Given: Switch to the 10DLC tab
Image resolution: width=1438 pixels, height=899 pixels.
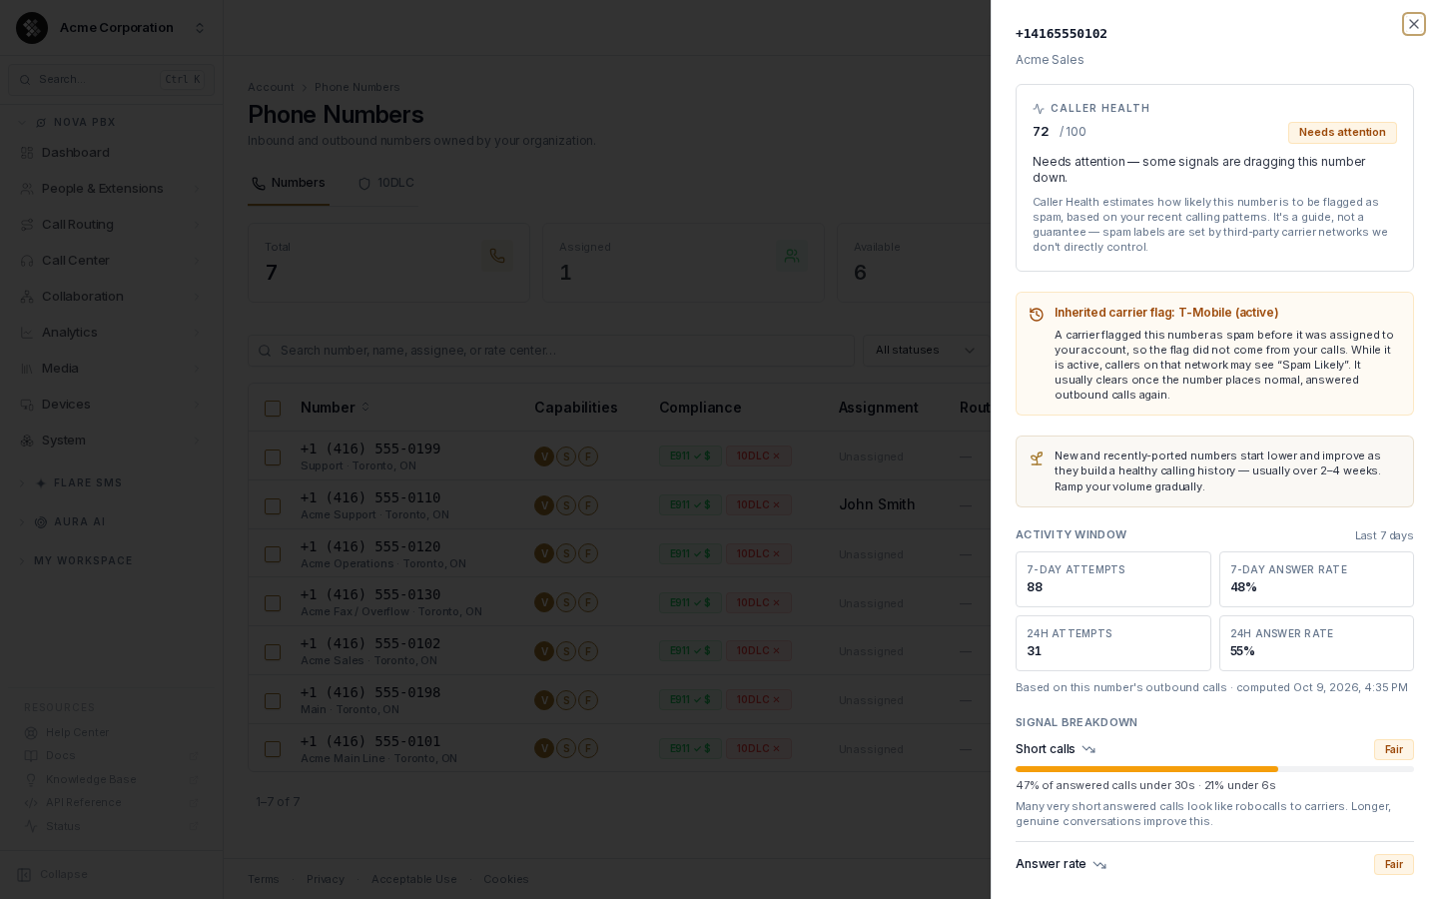Looking at the screenshot, I should pyautogui.click(x=386, y=184).
